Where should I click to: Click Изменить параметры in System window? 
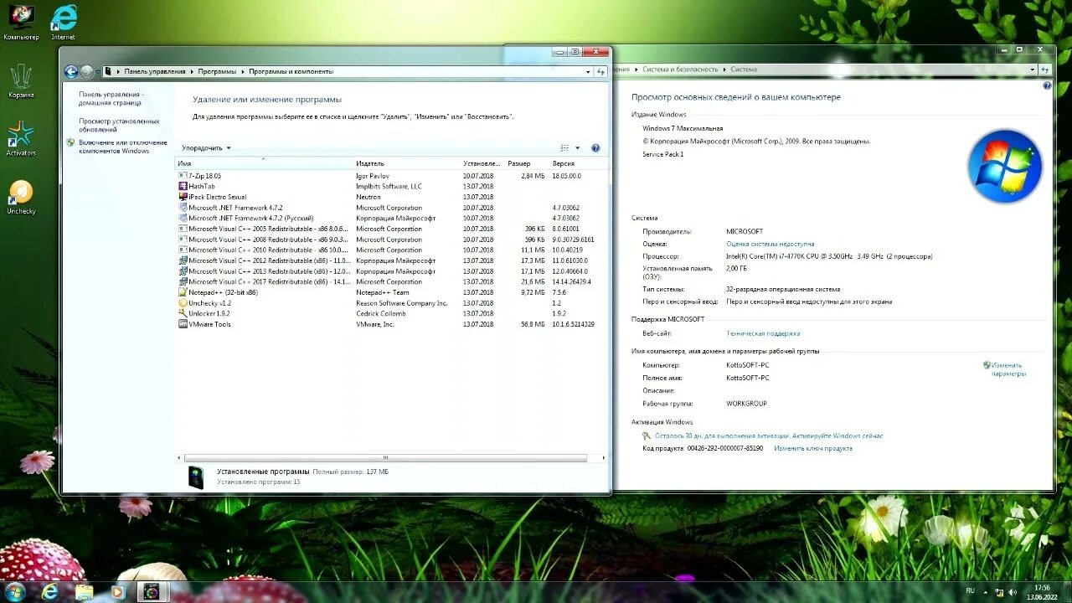click(x=1008, y=369)
